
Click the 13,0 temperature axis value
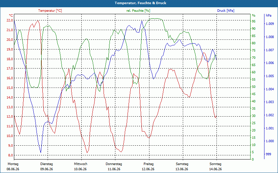coord(10,107)
